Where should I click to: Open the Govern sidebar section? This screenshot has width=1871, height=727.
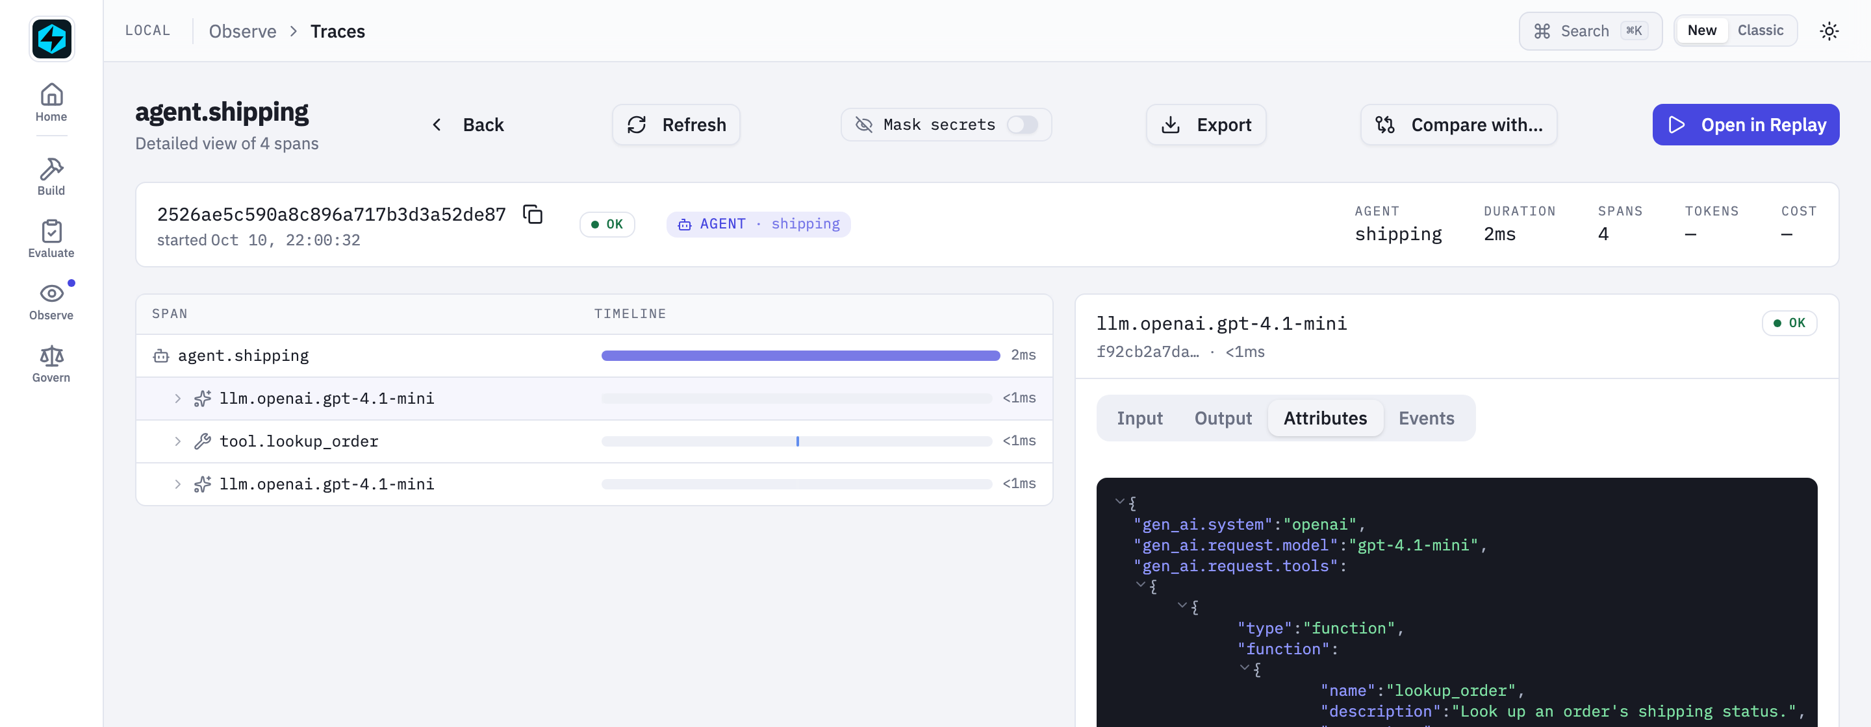pos(51,363)
